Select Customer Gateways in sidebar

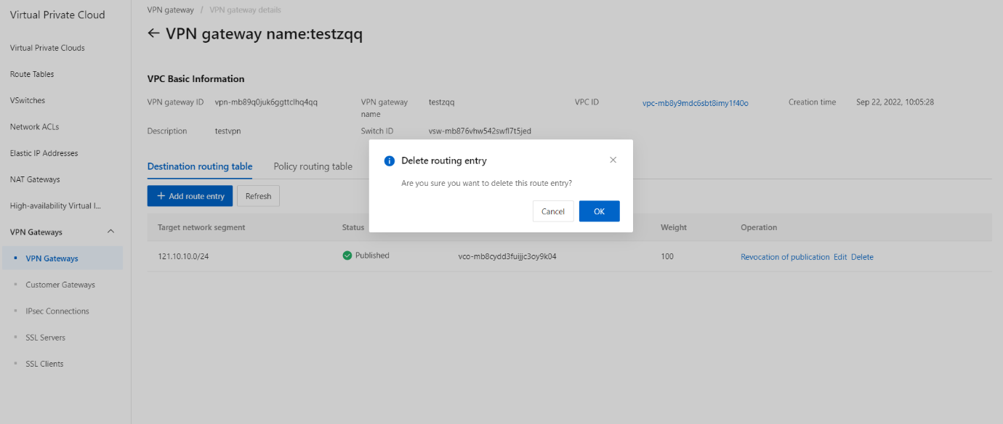(60, 285)
